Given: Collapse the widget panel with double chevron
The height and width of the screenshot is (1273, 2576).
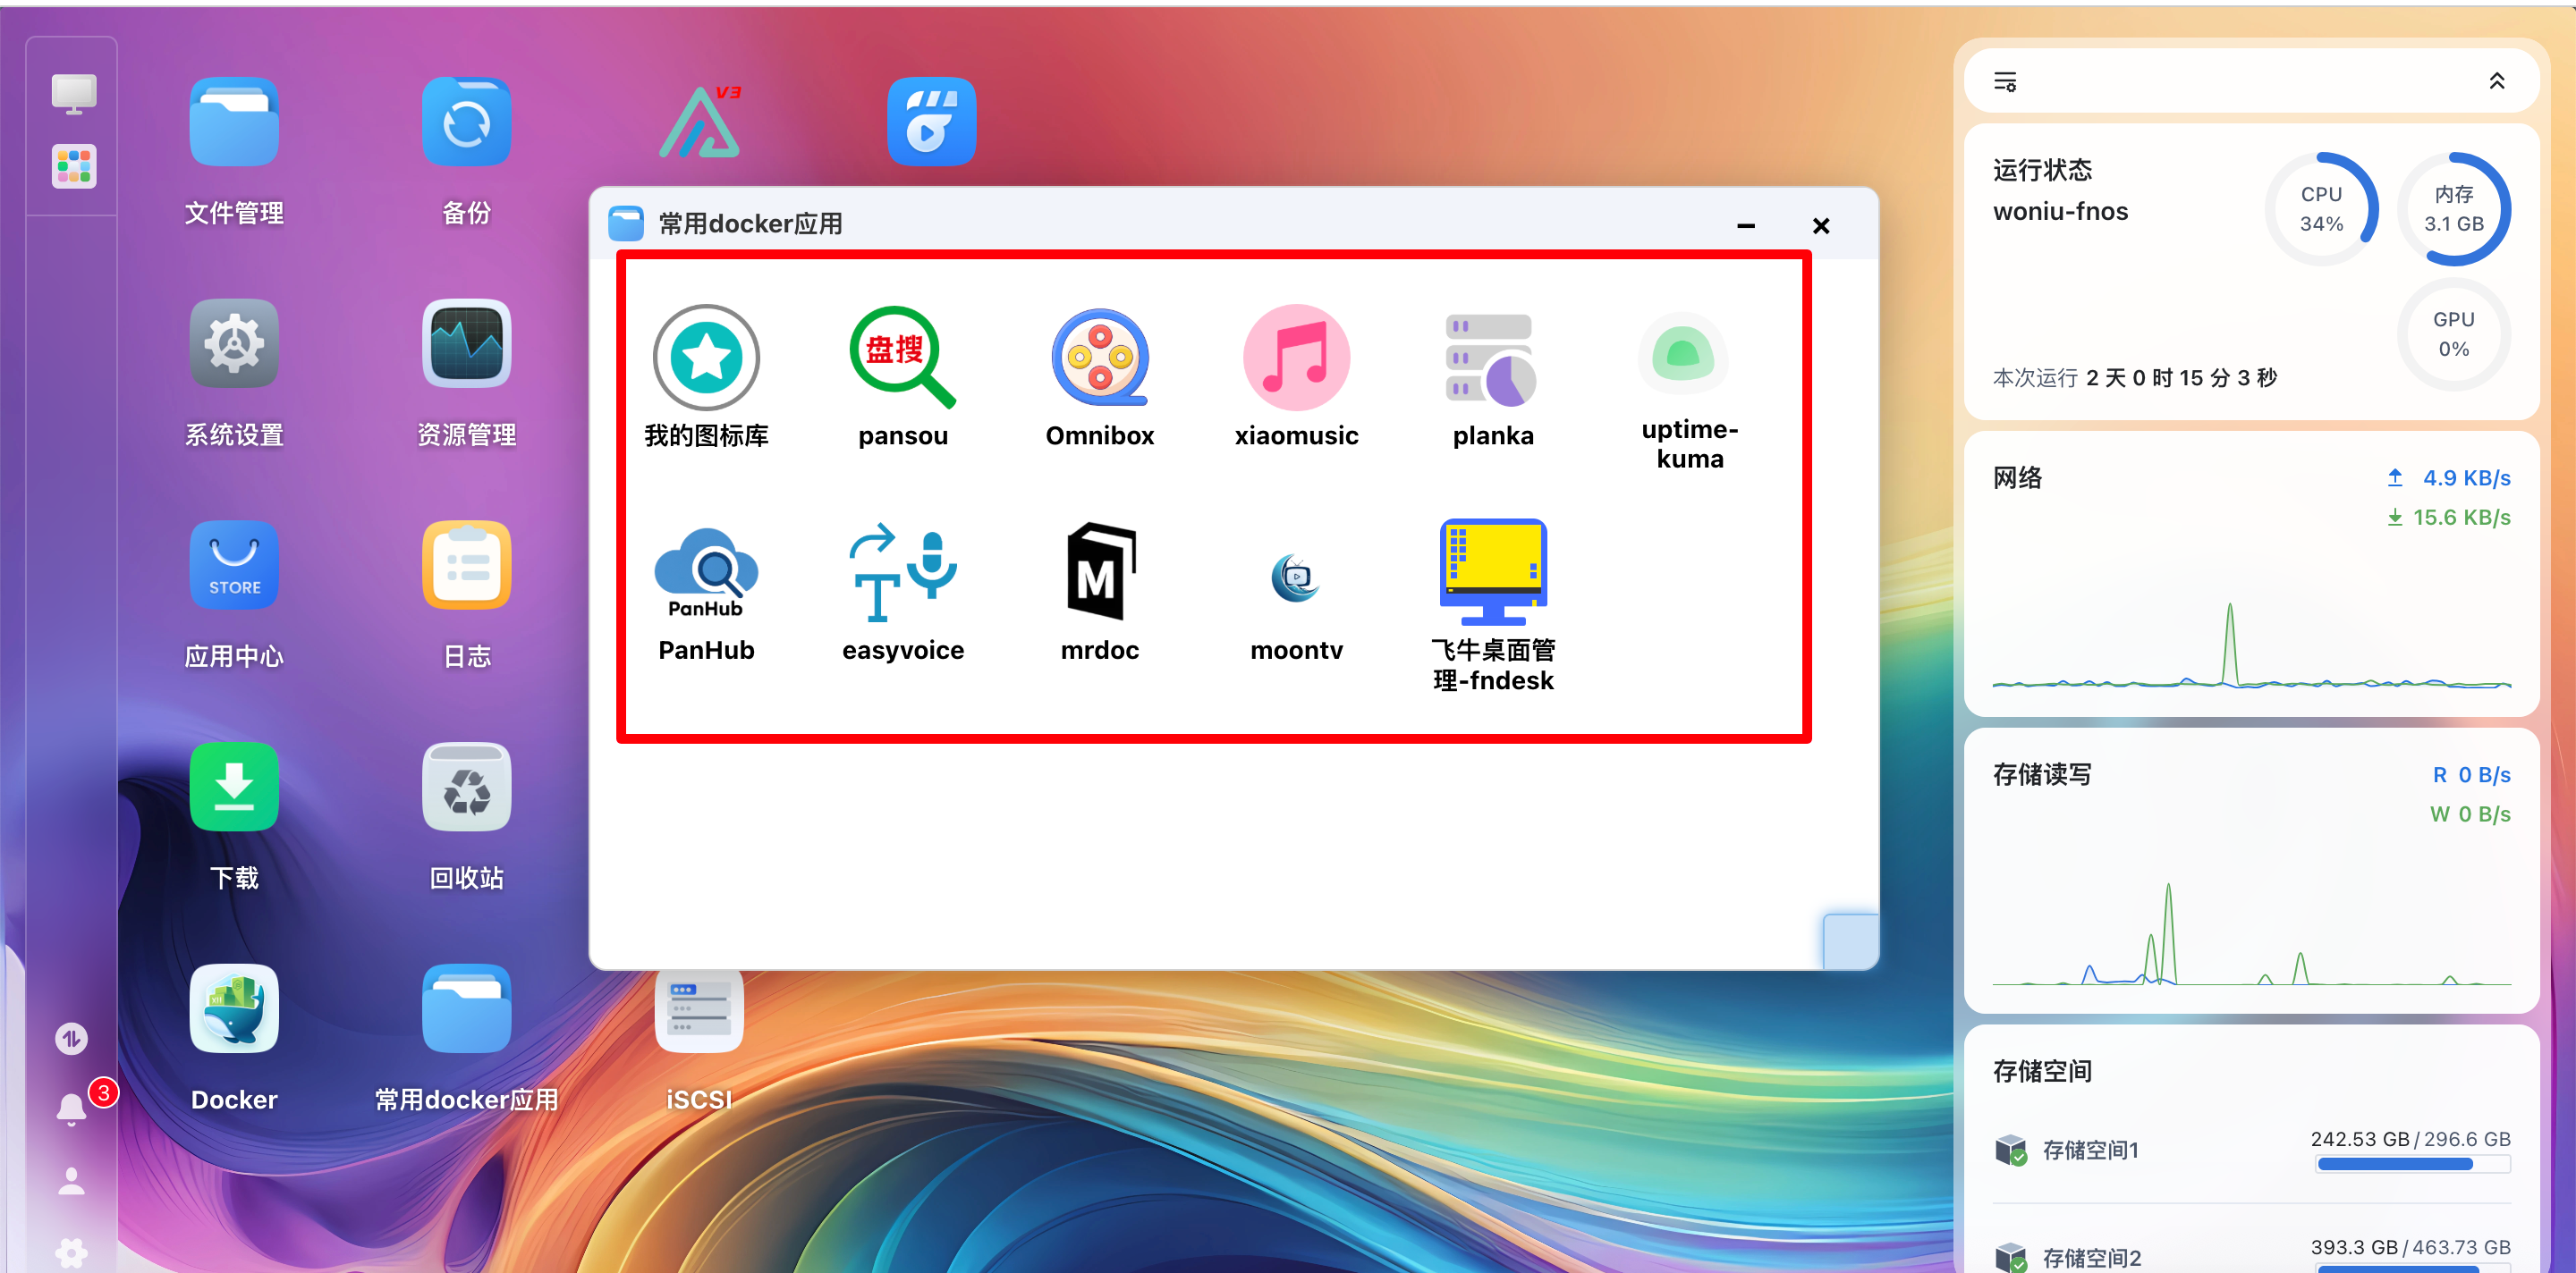Looking at the screenshot, I should 2496,82.
